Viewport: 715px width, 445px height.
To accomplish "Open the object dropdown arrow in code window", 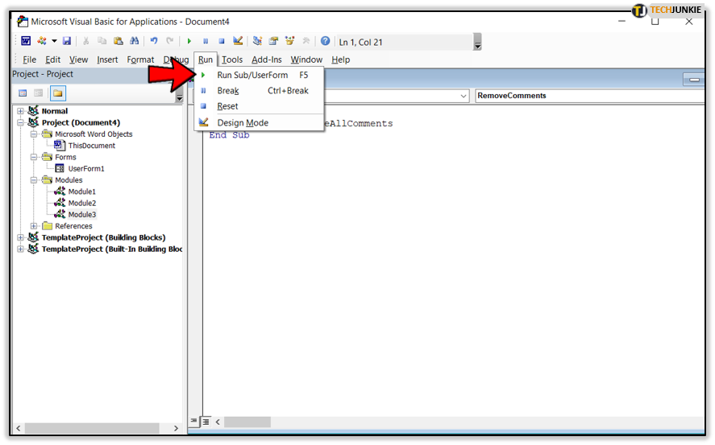I will click(464, 96).
